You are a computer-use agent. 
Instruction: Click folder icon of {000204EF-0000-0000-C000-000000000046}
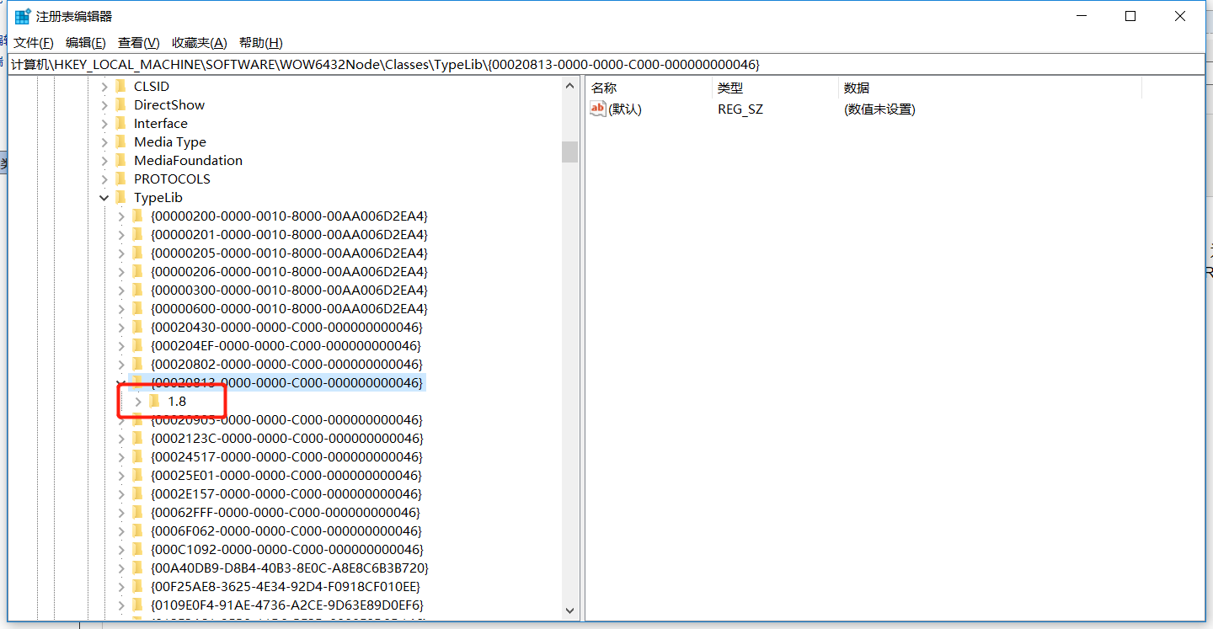point(137,345)
